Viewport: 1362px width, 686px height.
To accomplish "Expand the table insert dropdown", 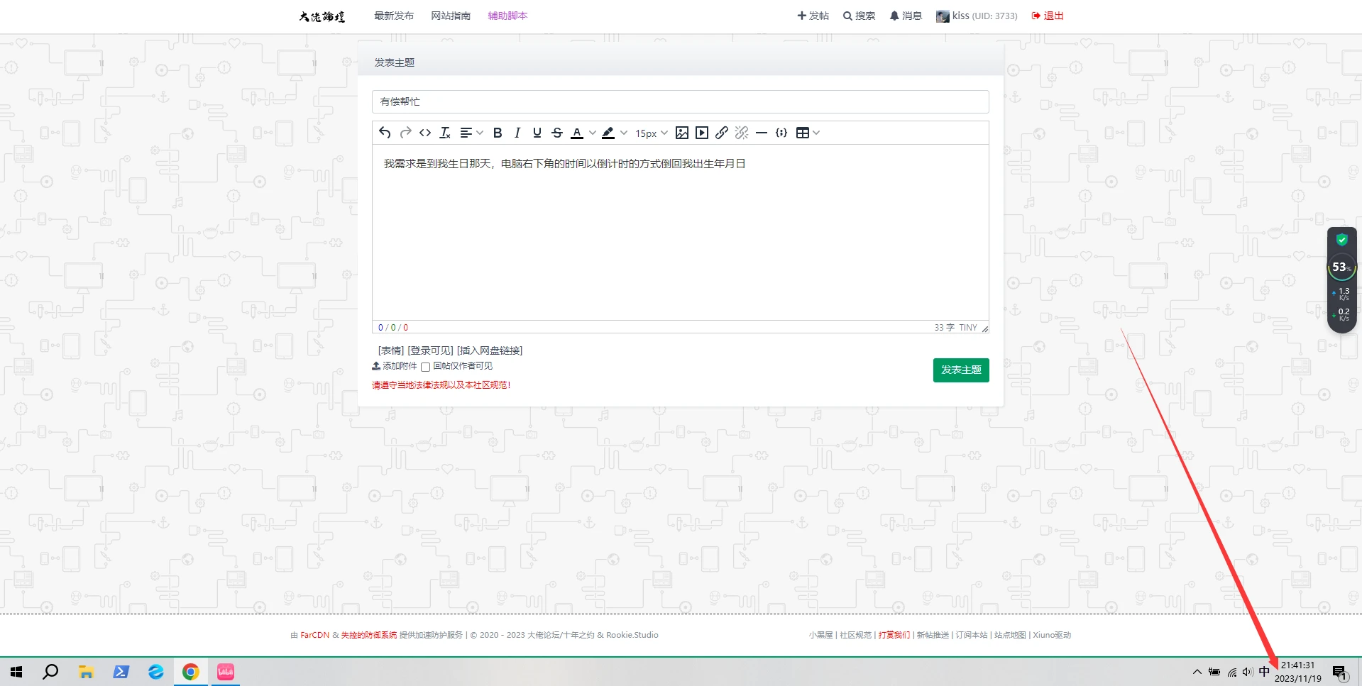I will tap(816, 133).
